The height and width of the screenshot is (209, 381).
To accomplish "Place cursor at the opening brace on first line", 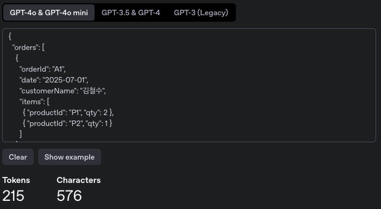I will [x=10, y=37].
